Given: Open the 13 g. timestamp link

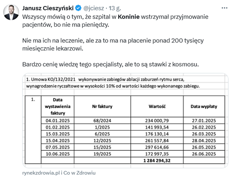Looking at the screenshot, I should pyautogui.click(x=115, y=8).
